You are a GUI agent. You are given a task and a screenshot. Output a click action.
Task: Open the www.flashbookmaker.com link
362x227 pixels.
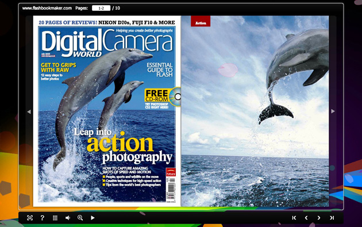(x=47, y=8)
